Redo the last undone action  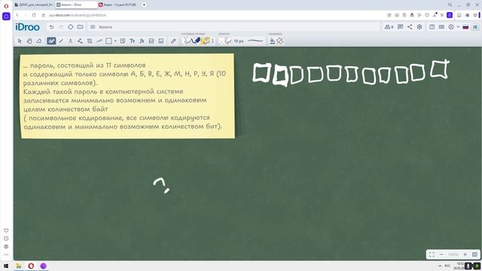[x=61, y=27]
